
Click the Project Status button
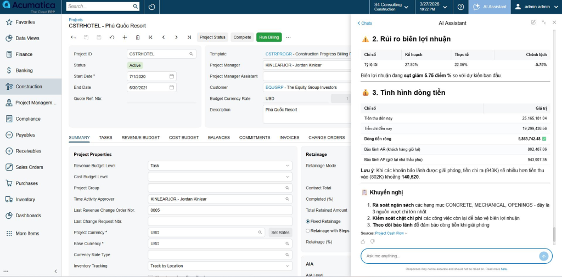[x=212, y=37]
